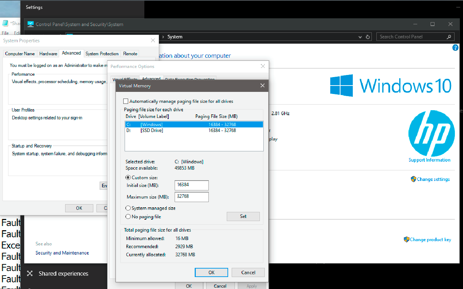
Task: Enable automatically manage paging file size checkbox
Action: point(126,101)
